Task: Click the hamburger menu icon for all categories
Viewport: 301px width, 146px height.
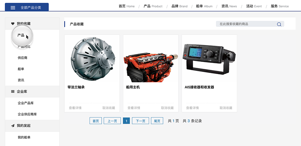Action: point(13,7)
